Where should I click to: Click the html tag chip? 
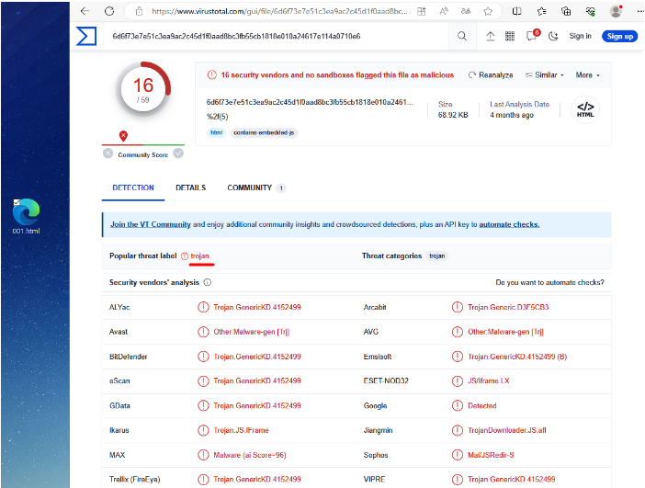tap(216, 132)
